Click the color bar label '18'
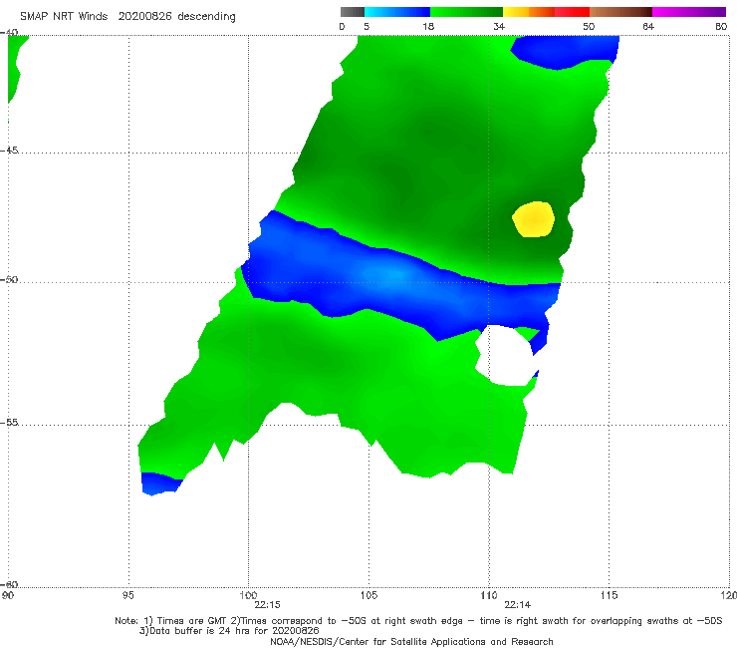The width and height of the screenshot is (737, 648). [428, 27]
